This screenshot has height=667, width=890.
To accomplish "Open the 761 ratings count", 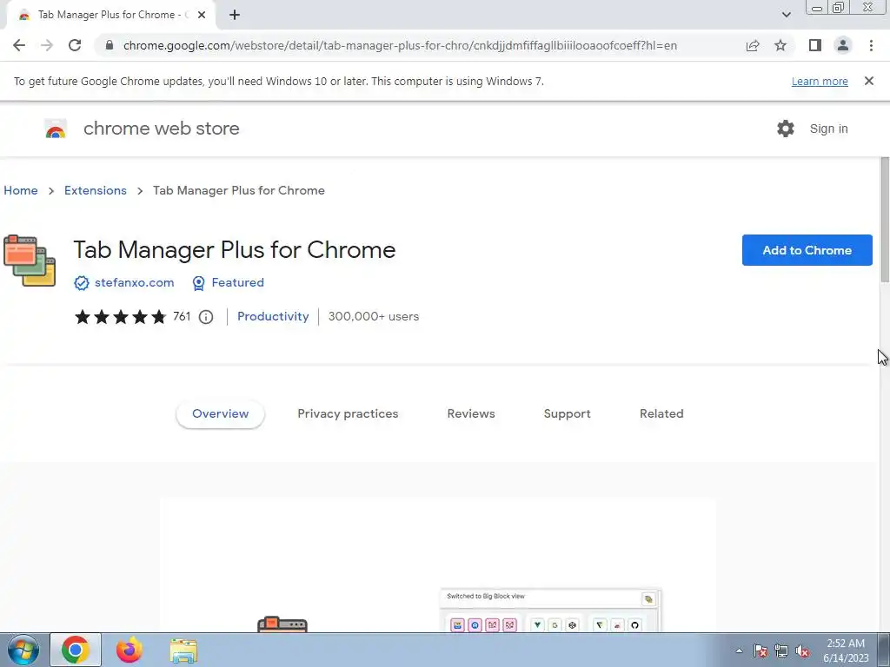I will coord(182,316).
